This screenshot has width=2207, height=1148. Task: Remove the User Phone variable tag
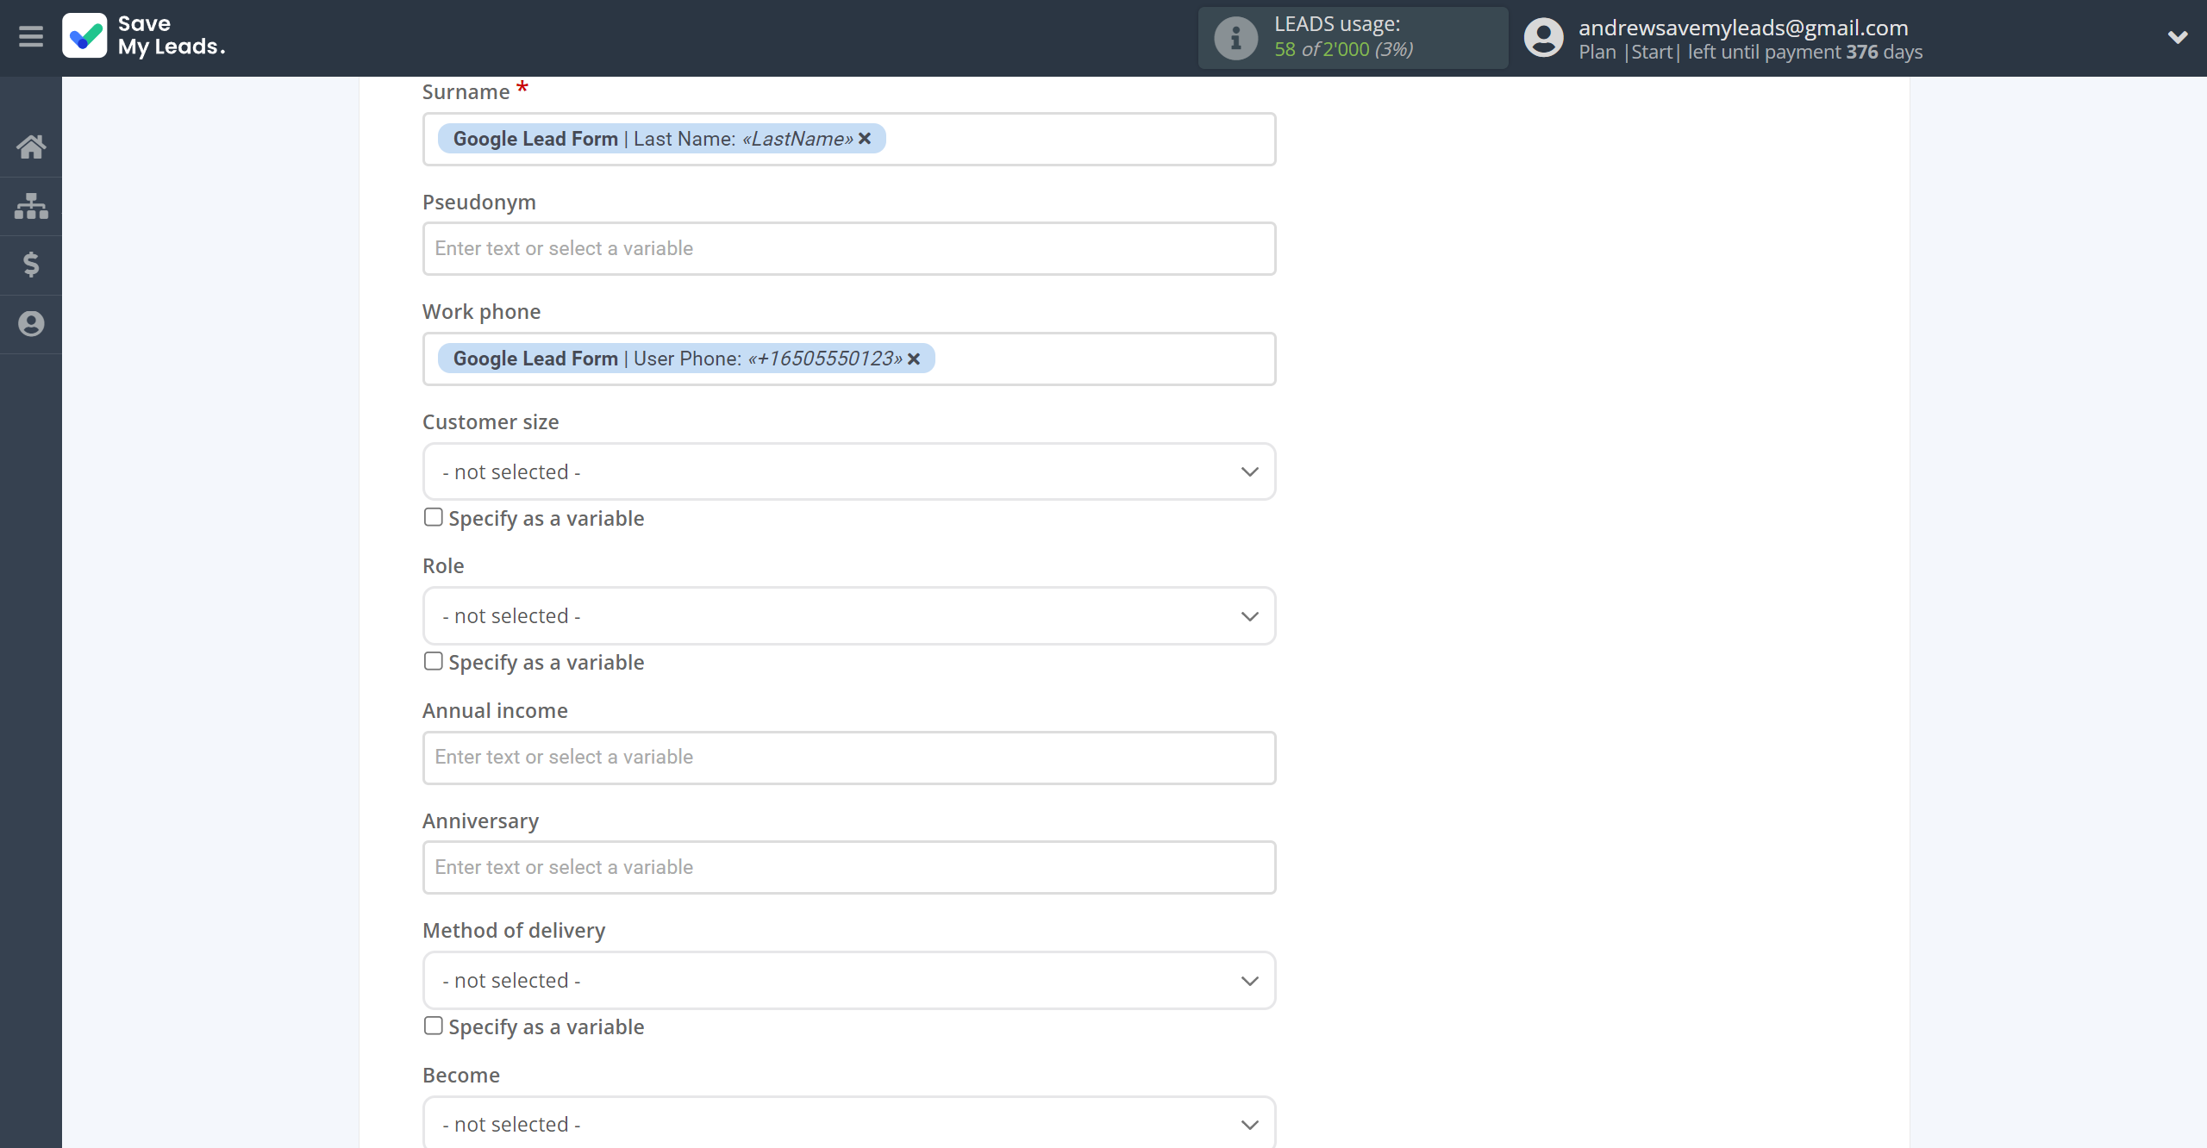point(914,359)
